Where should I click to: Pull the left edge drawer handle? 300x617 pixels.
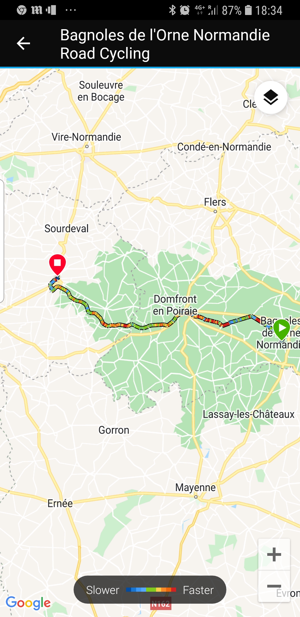pyautogui.click(x=2, y=241)
